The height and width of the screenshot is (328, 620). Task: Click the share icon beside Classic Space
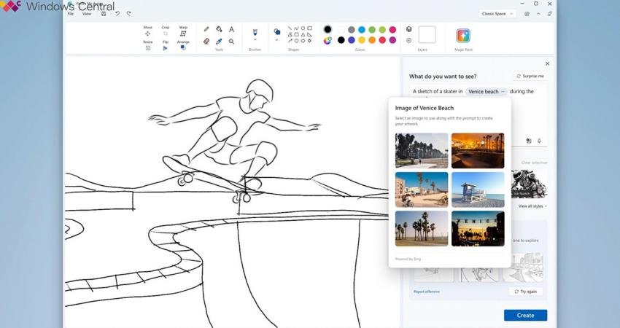[527, 14]
